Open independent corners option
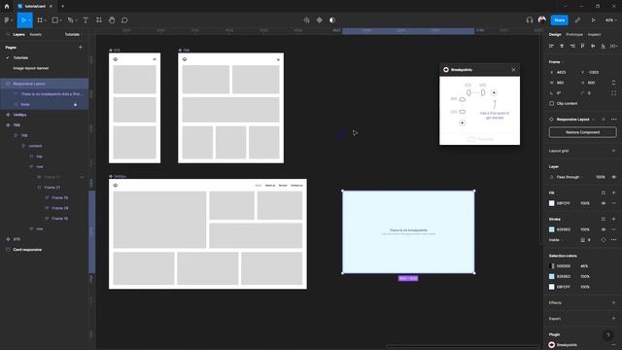This screenshot has height=350, width=622. [x=613, y=93]
